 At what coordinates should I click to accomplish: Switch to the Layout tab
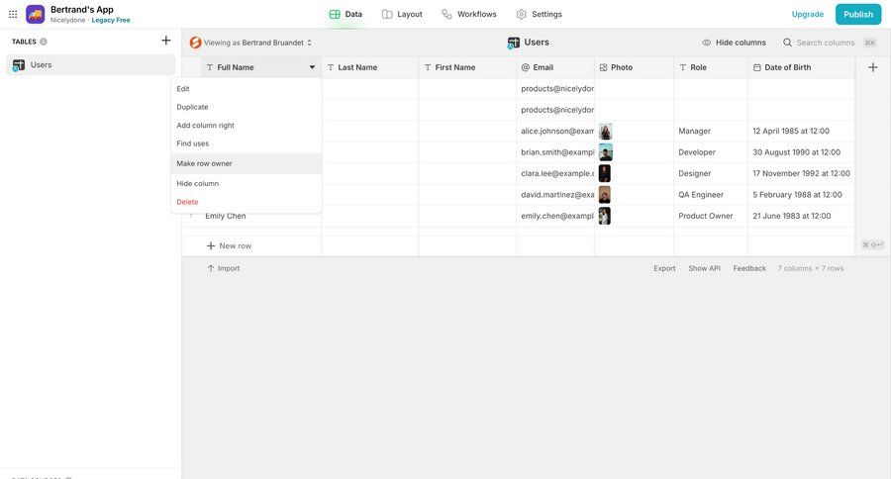click(x=402, y=14)
